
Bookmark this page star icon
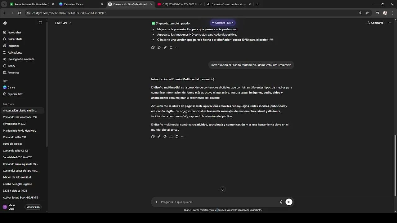[x=367, y=13]
